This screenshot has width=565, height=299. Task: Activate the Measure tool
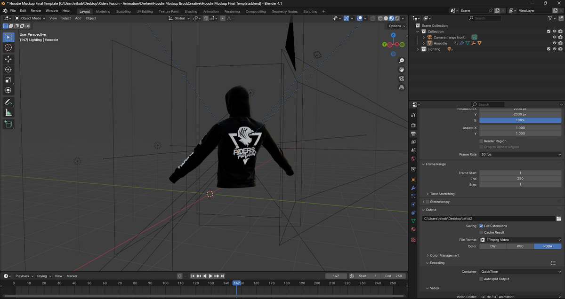(8, 112)
